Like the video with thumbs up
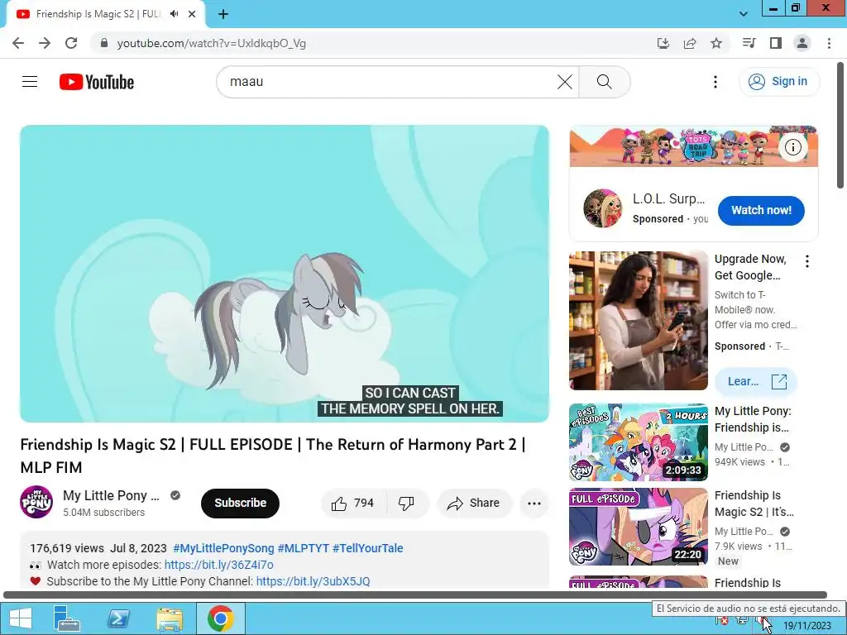847x635 pixels. tap(354, 504)
